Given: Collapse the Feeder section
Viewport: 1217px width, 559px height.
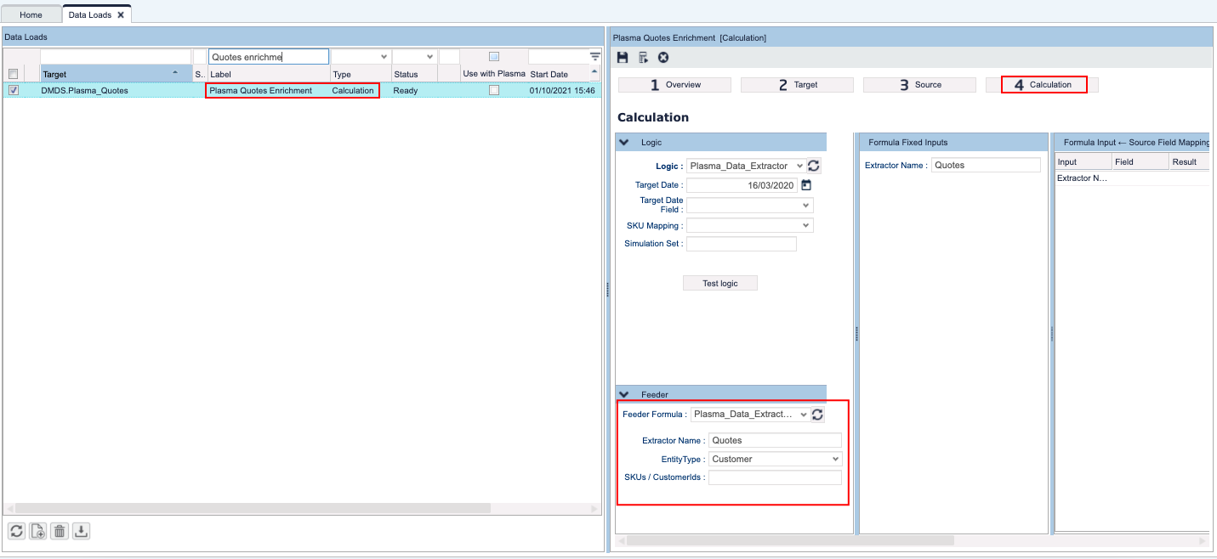Looking at the screenshot, I should click(624, 393).
